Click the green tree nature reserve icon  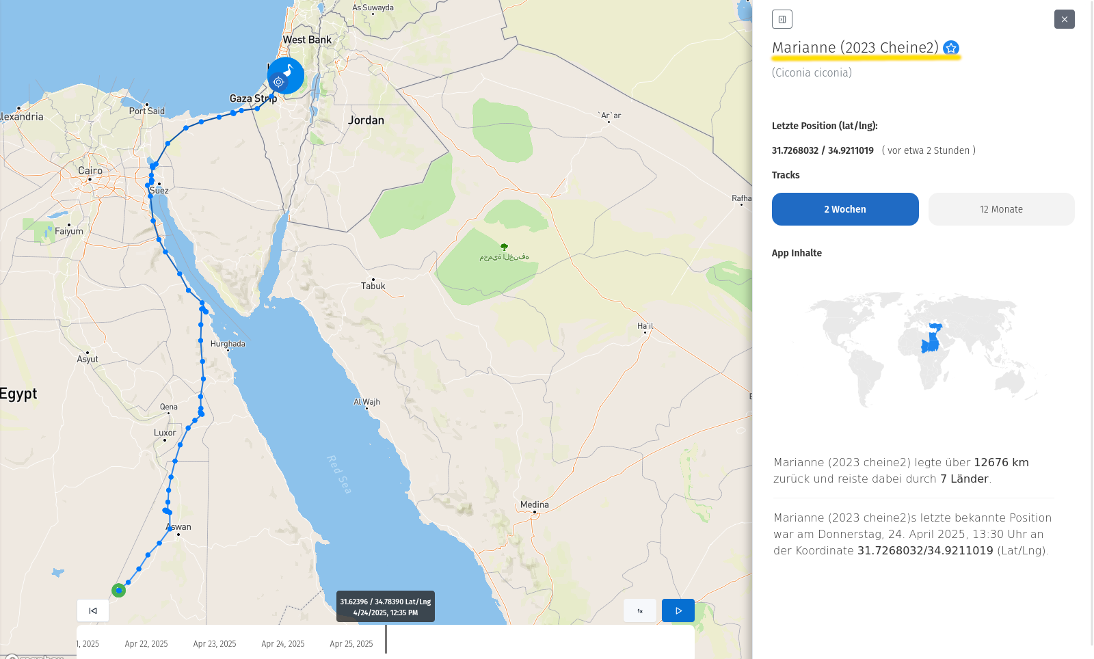pyautogui.click(x=504, y=247)
